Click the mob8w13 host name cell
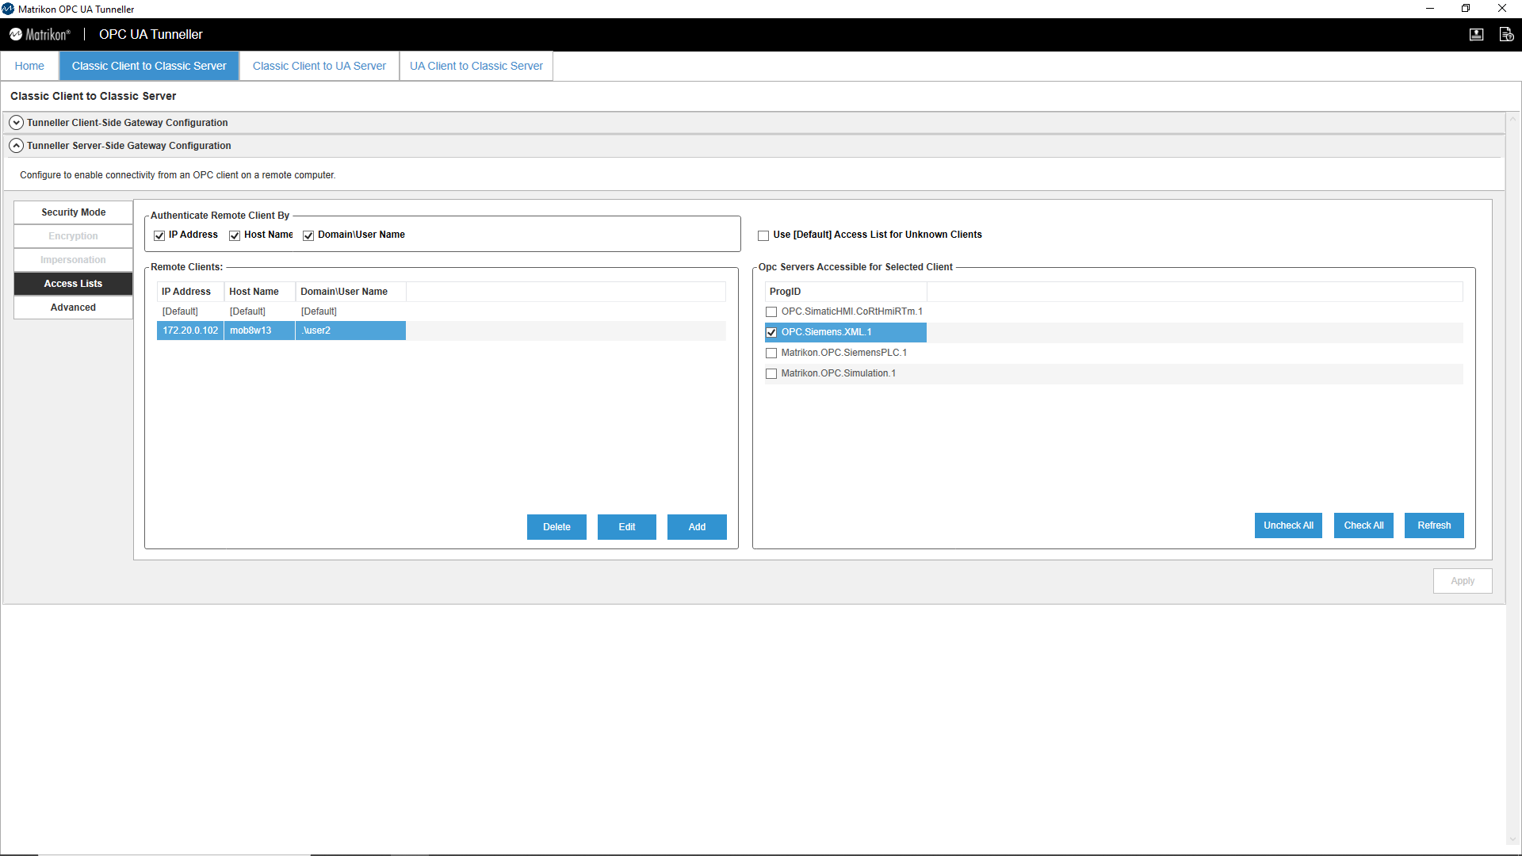The height and width of the screenshot is (856, 1522). click(260, 331)
